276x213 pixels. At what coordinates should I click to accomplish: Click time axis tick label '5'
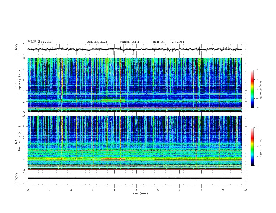point(136,190)
